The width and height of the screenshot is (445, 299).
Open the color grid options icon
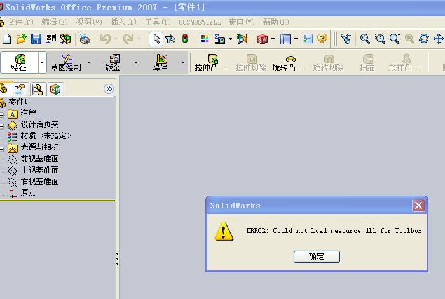(204, 39)
